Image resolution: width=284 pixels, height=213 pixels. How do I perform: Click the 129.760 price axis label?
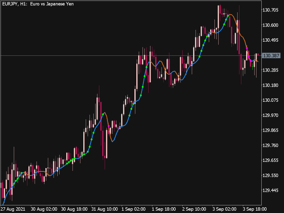tap(270, 145)
